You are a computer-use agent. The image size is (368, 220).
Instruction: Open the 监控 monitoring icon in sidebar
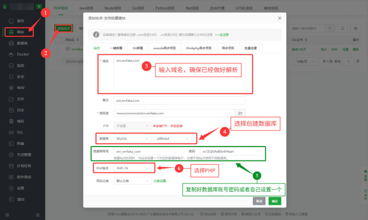tap(11, 66)
